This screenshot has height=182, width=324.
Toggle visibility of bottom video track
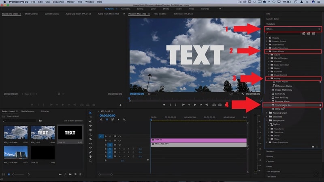(x=119, y=145)
